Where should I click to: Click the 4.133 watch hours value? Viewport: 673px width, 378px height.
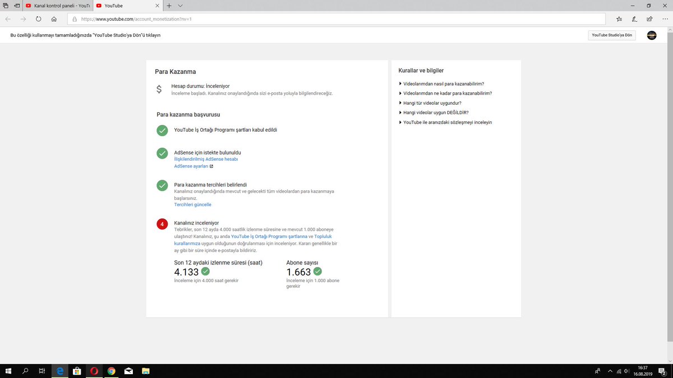pyautogui.click(x=186, y=273)
